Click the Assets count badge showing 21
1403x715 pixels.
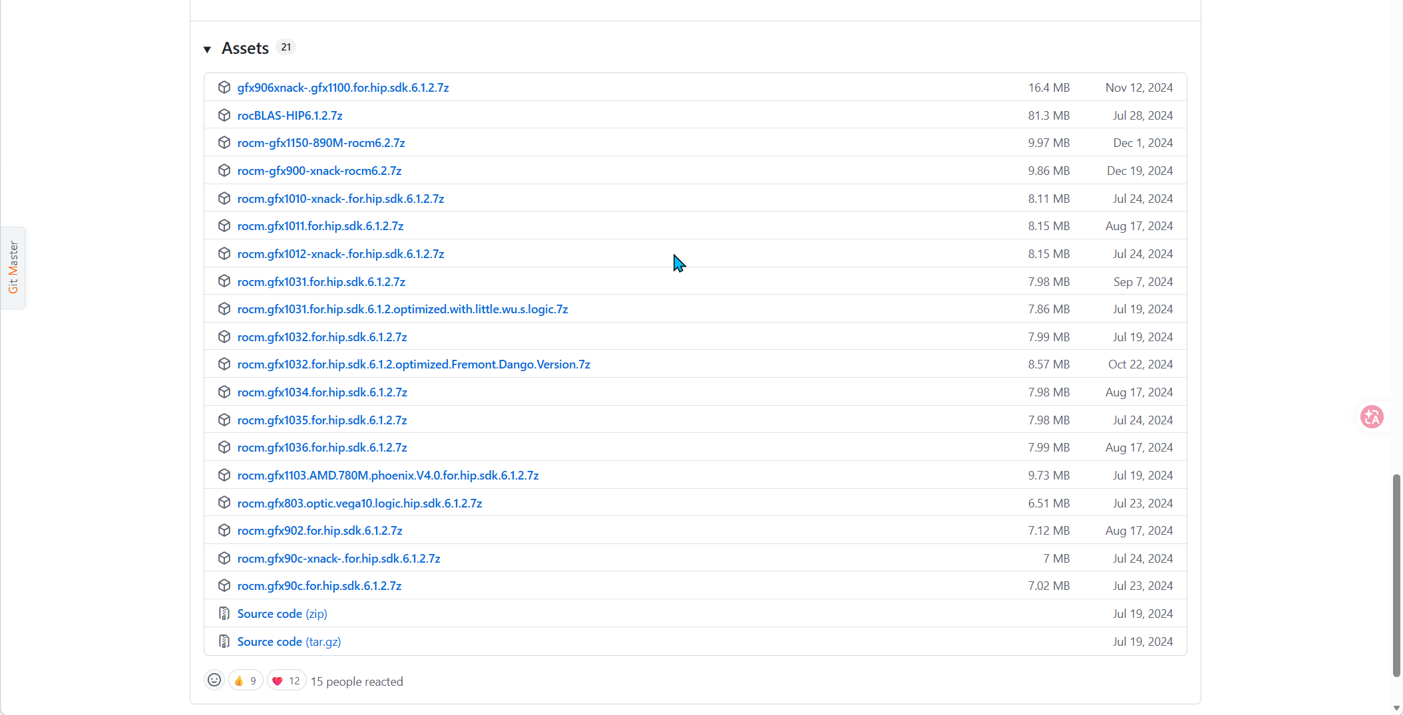pyautogui.click(x=286, y=47)
